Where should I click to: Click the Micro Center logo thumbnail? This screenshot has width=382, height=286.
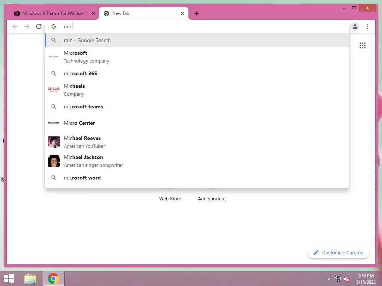point(54,123)
